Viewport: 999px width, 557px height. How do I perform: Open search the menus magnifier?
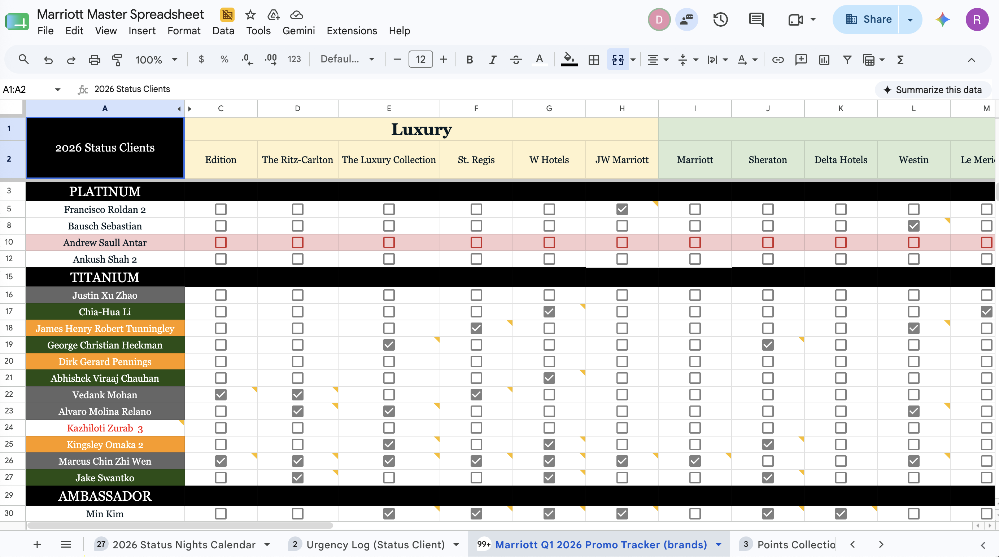[x=24, y=60]
